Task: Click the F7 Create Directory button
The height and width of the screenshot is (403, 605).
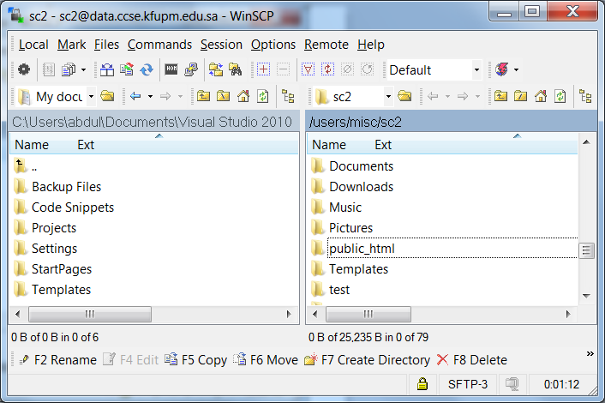Action: tap(368, 360)
